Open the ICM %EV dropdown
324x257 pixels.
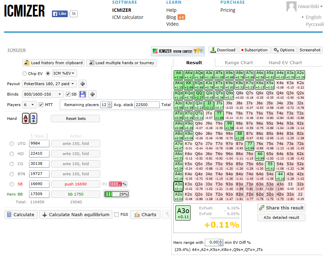click(64, 73)
